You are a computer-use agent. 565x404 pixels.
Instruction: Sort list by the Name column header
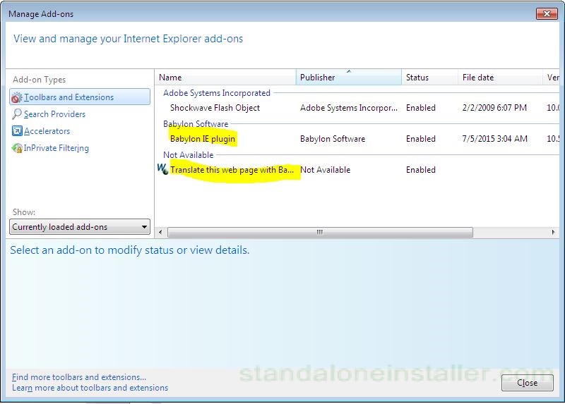225,78
